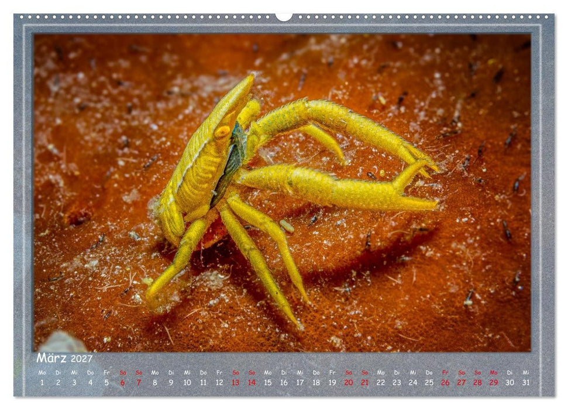568x410 pixels.
Task: Click date 17 in the calendar
Action: [x=300, y=382]
